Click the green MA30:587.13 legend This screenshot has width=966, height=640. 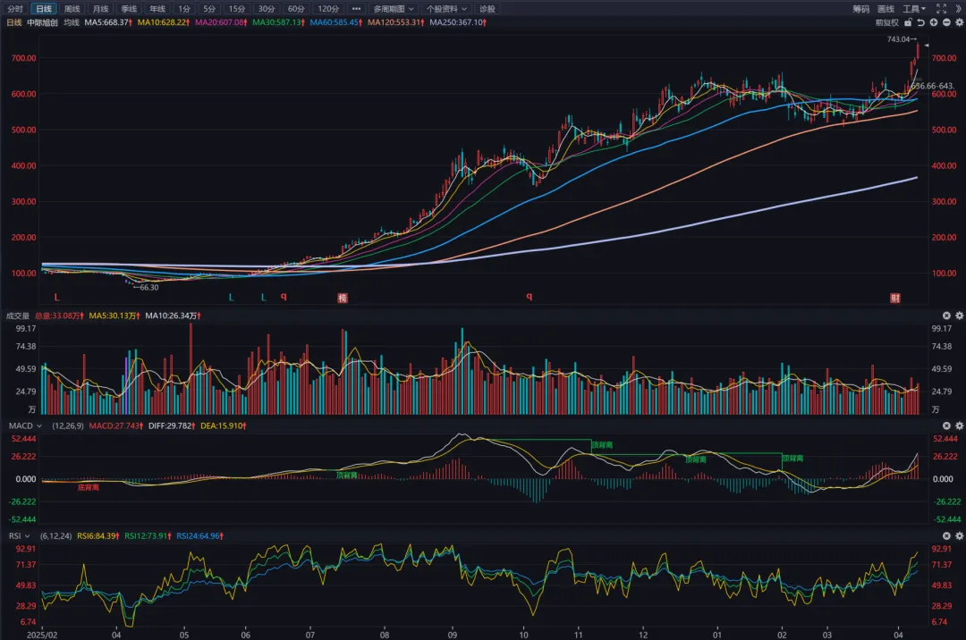click(x=278, y=22)
